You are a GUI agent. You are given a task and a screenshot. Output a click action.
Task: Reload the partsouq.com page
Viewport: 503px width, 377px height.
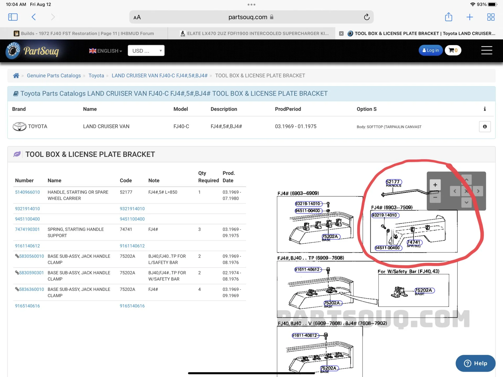[367, 17]
